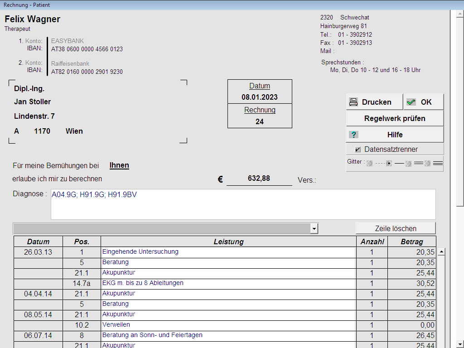Select the EKG m. bis zu 8 Ableitungen entry
Image resolution: width=464 pixels, height=348 pixels.
tap(228, 283)
